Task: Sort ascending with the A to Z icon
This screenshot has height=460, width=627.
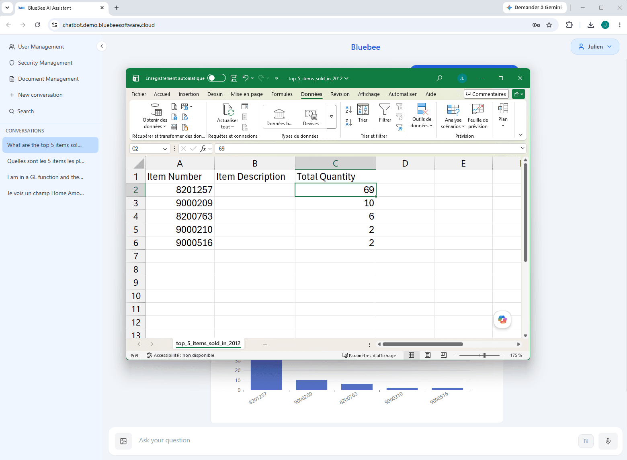Action: click(349, 110)
